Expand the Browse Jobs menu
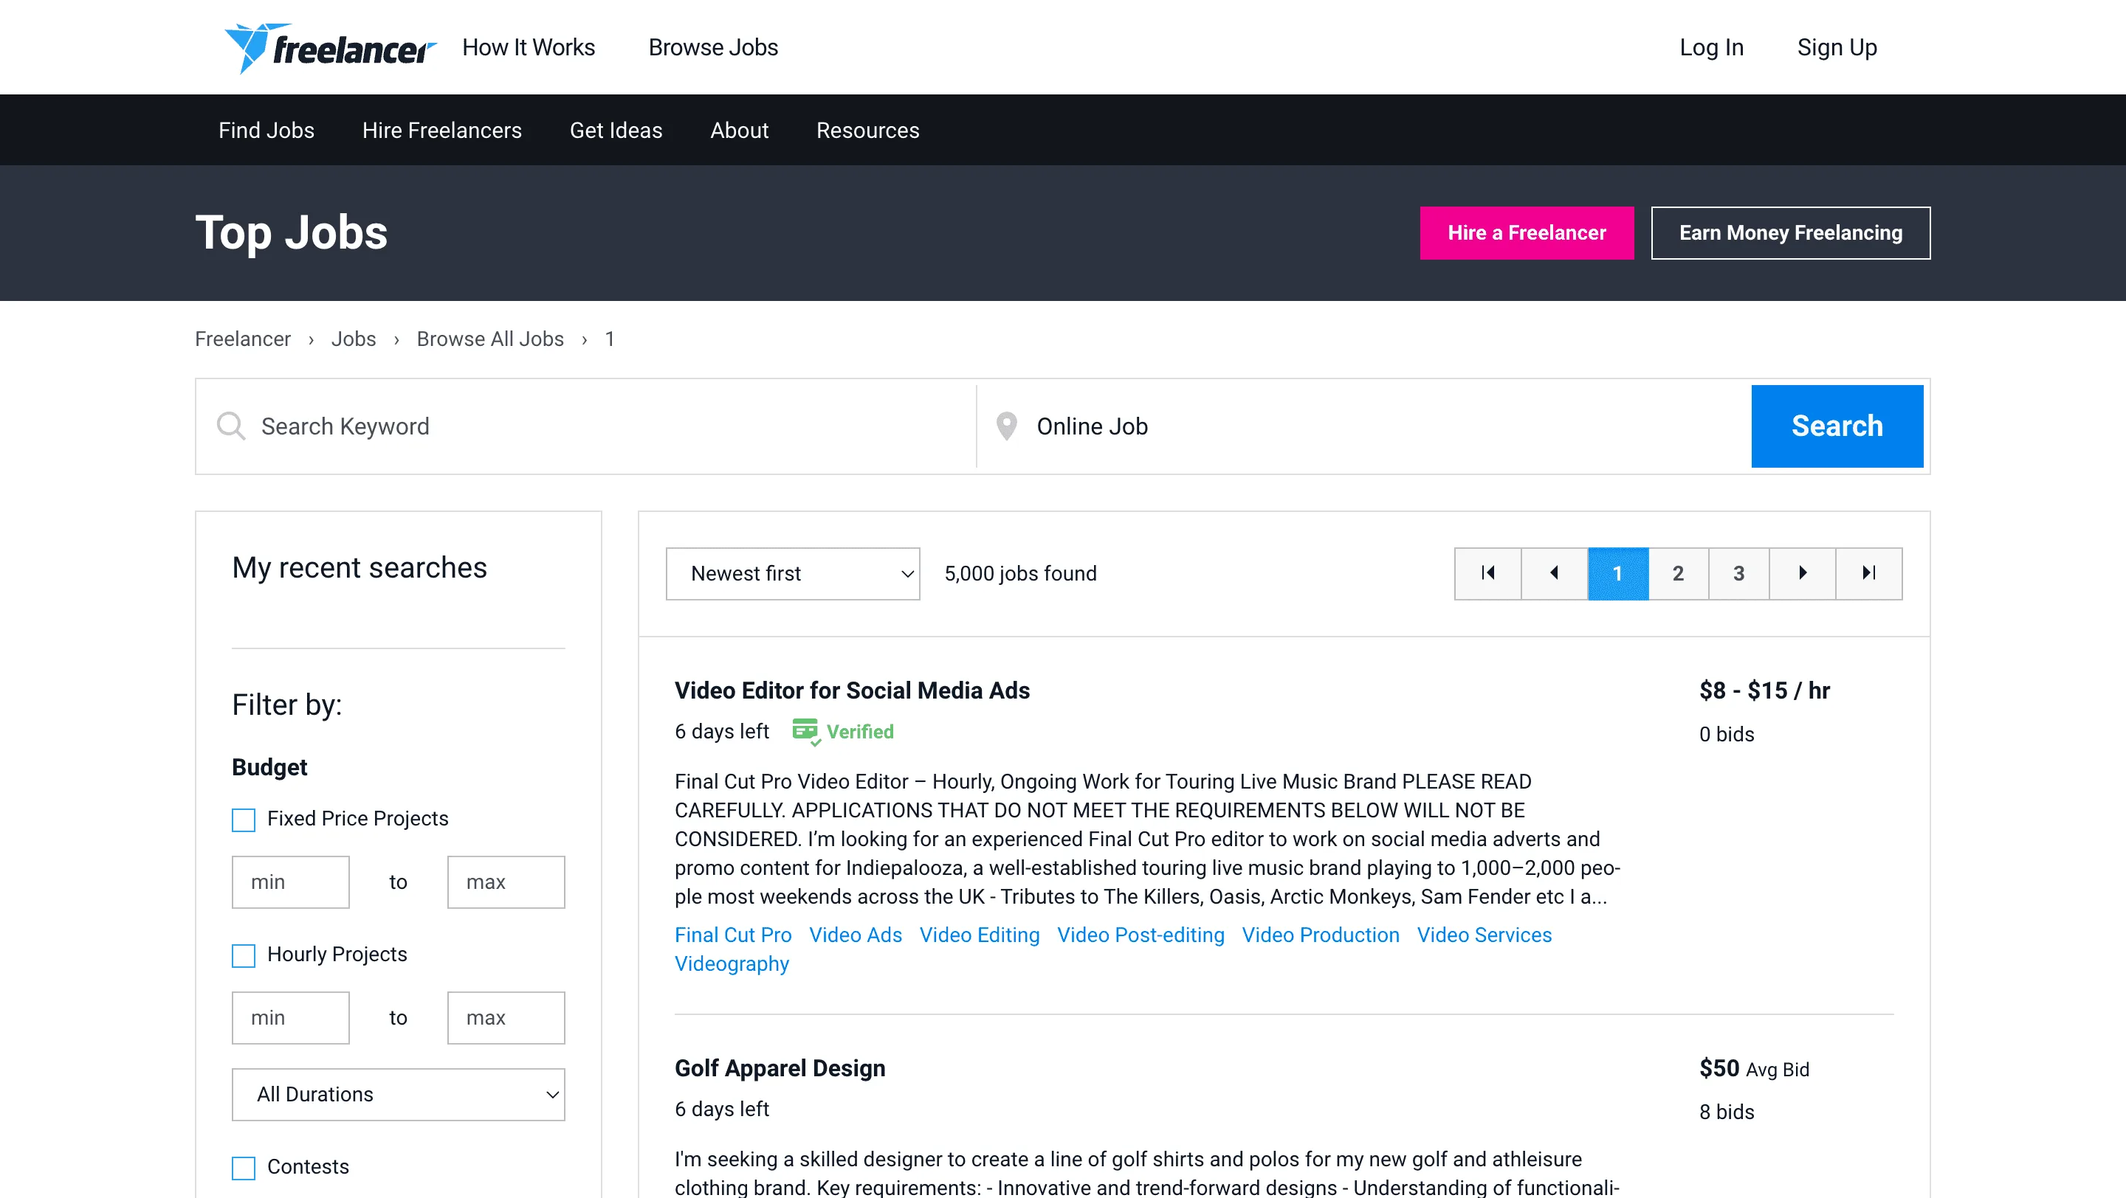Screen dimensions: 2126x1198 pyautogui.click(x=713, y=47)
